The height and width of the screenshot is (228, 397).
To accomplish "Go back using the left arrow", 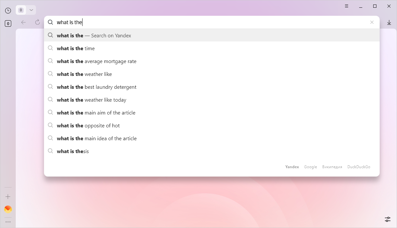I will click(23, 22).
